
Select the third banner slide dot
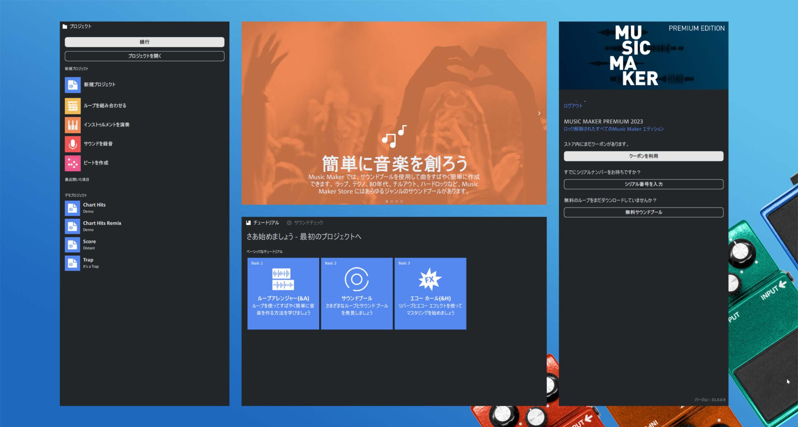pos(397,201)
